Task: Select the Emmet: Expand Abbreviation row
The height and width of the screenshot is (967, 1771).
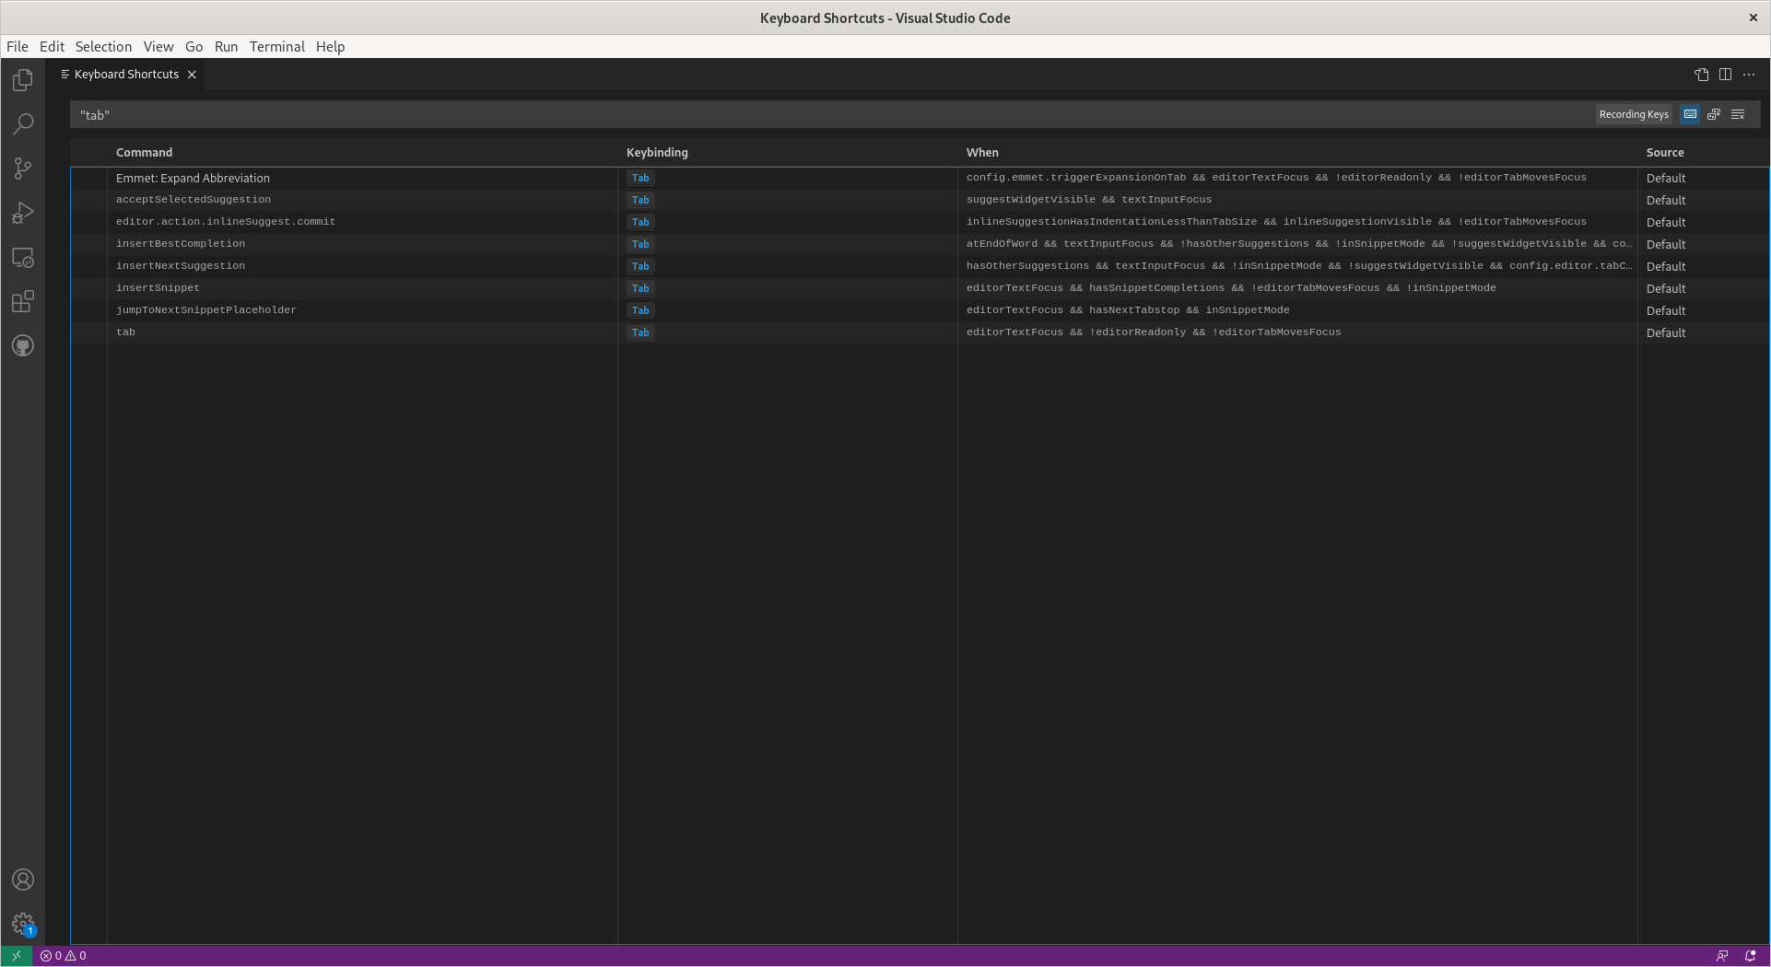Action: tap(920, 178)
